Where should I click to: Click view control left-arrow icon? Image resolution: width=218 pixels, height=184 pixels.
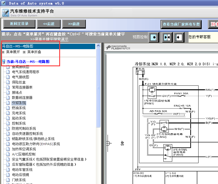tap(179, 37)
